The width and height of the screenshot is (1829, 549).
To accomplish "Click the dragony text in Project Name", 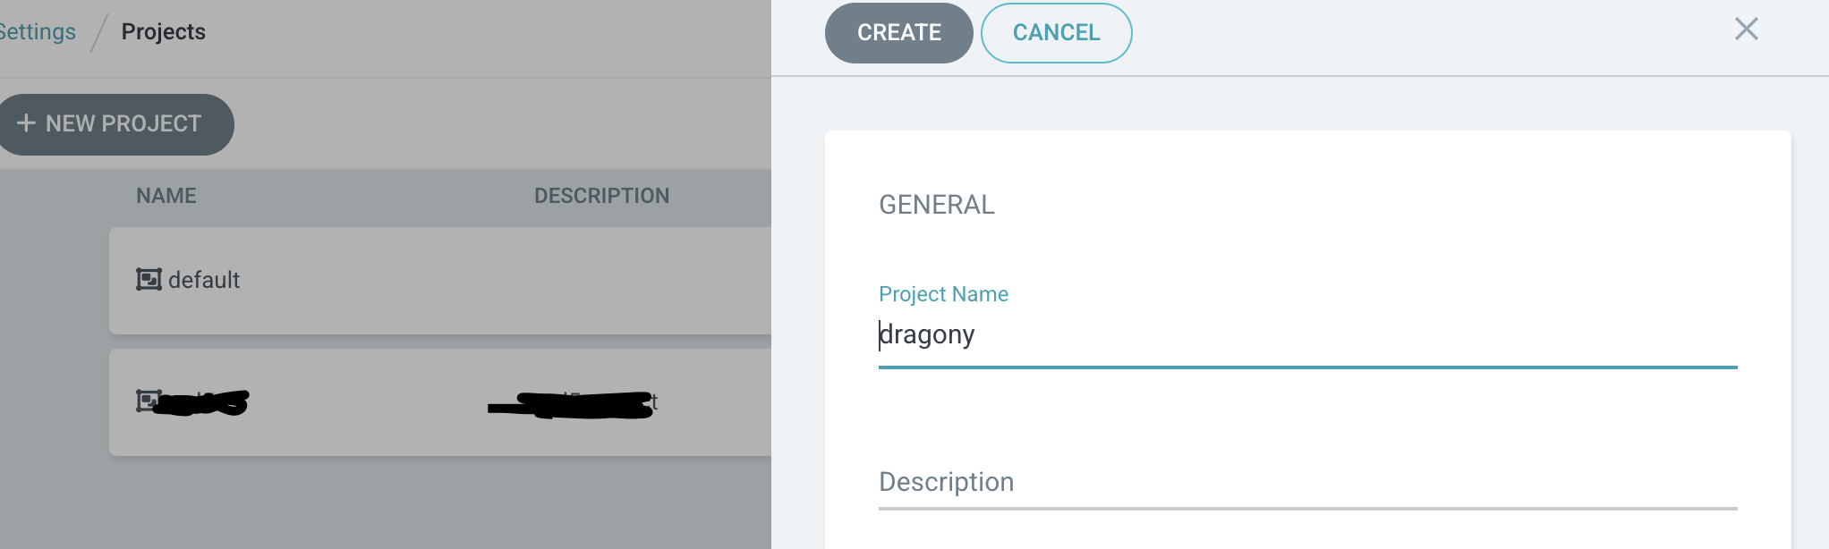I will coord(926,335).
